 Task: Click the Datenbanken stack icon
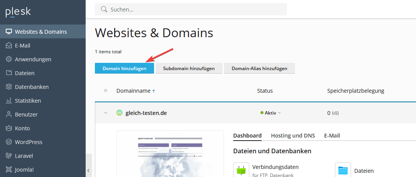(9, 87)
